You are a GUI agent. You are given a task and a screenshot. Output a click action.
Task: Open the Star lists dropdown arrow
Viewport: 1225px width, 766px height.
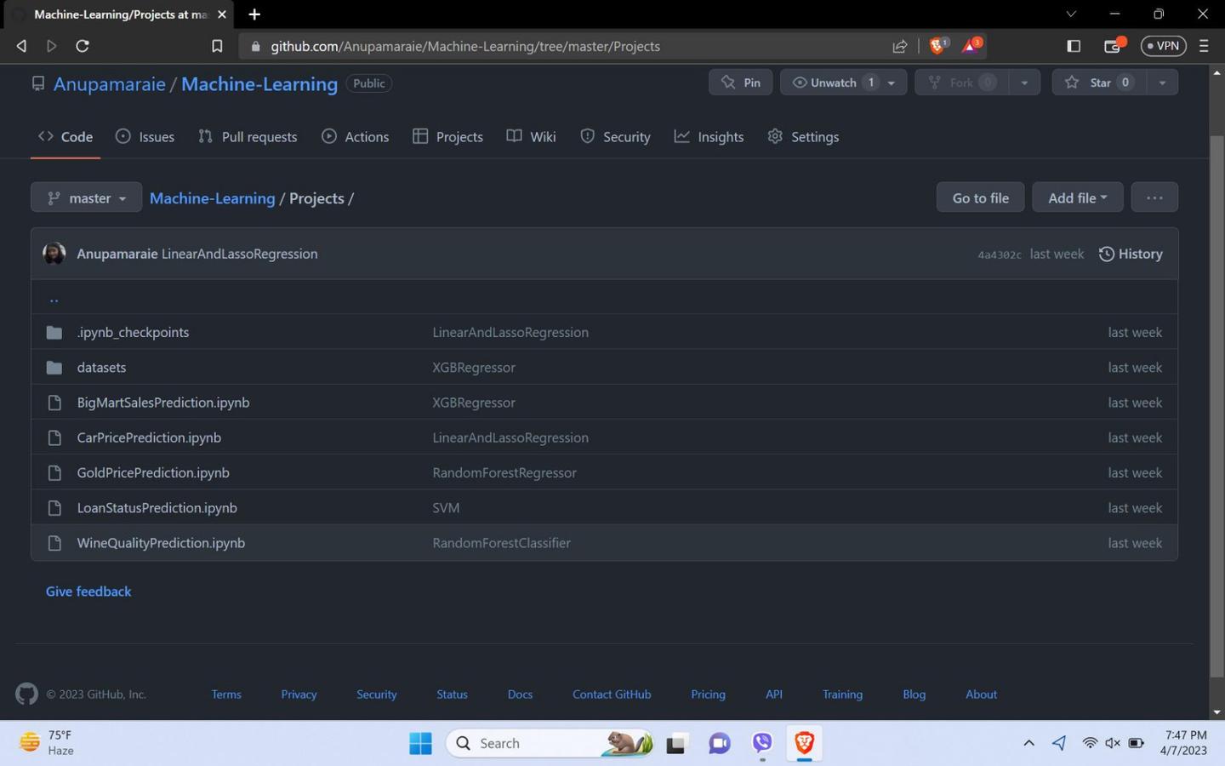click(x=1162, y=83)
